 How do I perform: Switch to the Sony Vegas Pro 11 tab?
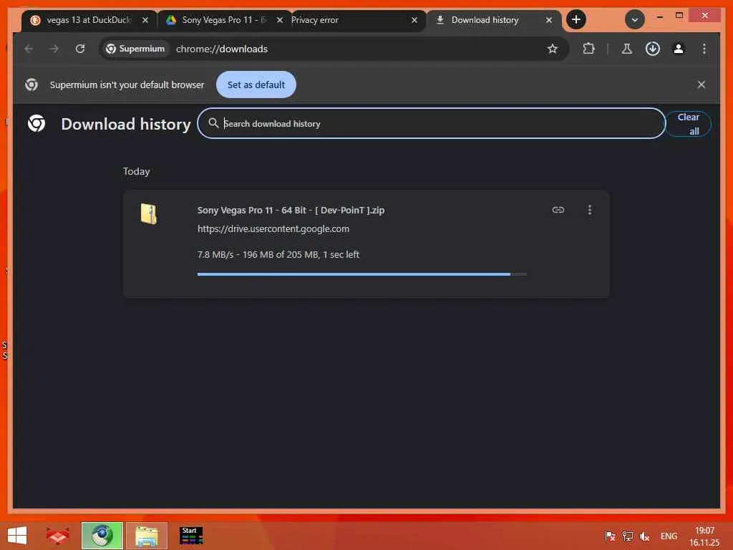(223, 20)
